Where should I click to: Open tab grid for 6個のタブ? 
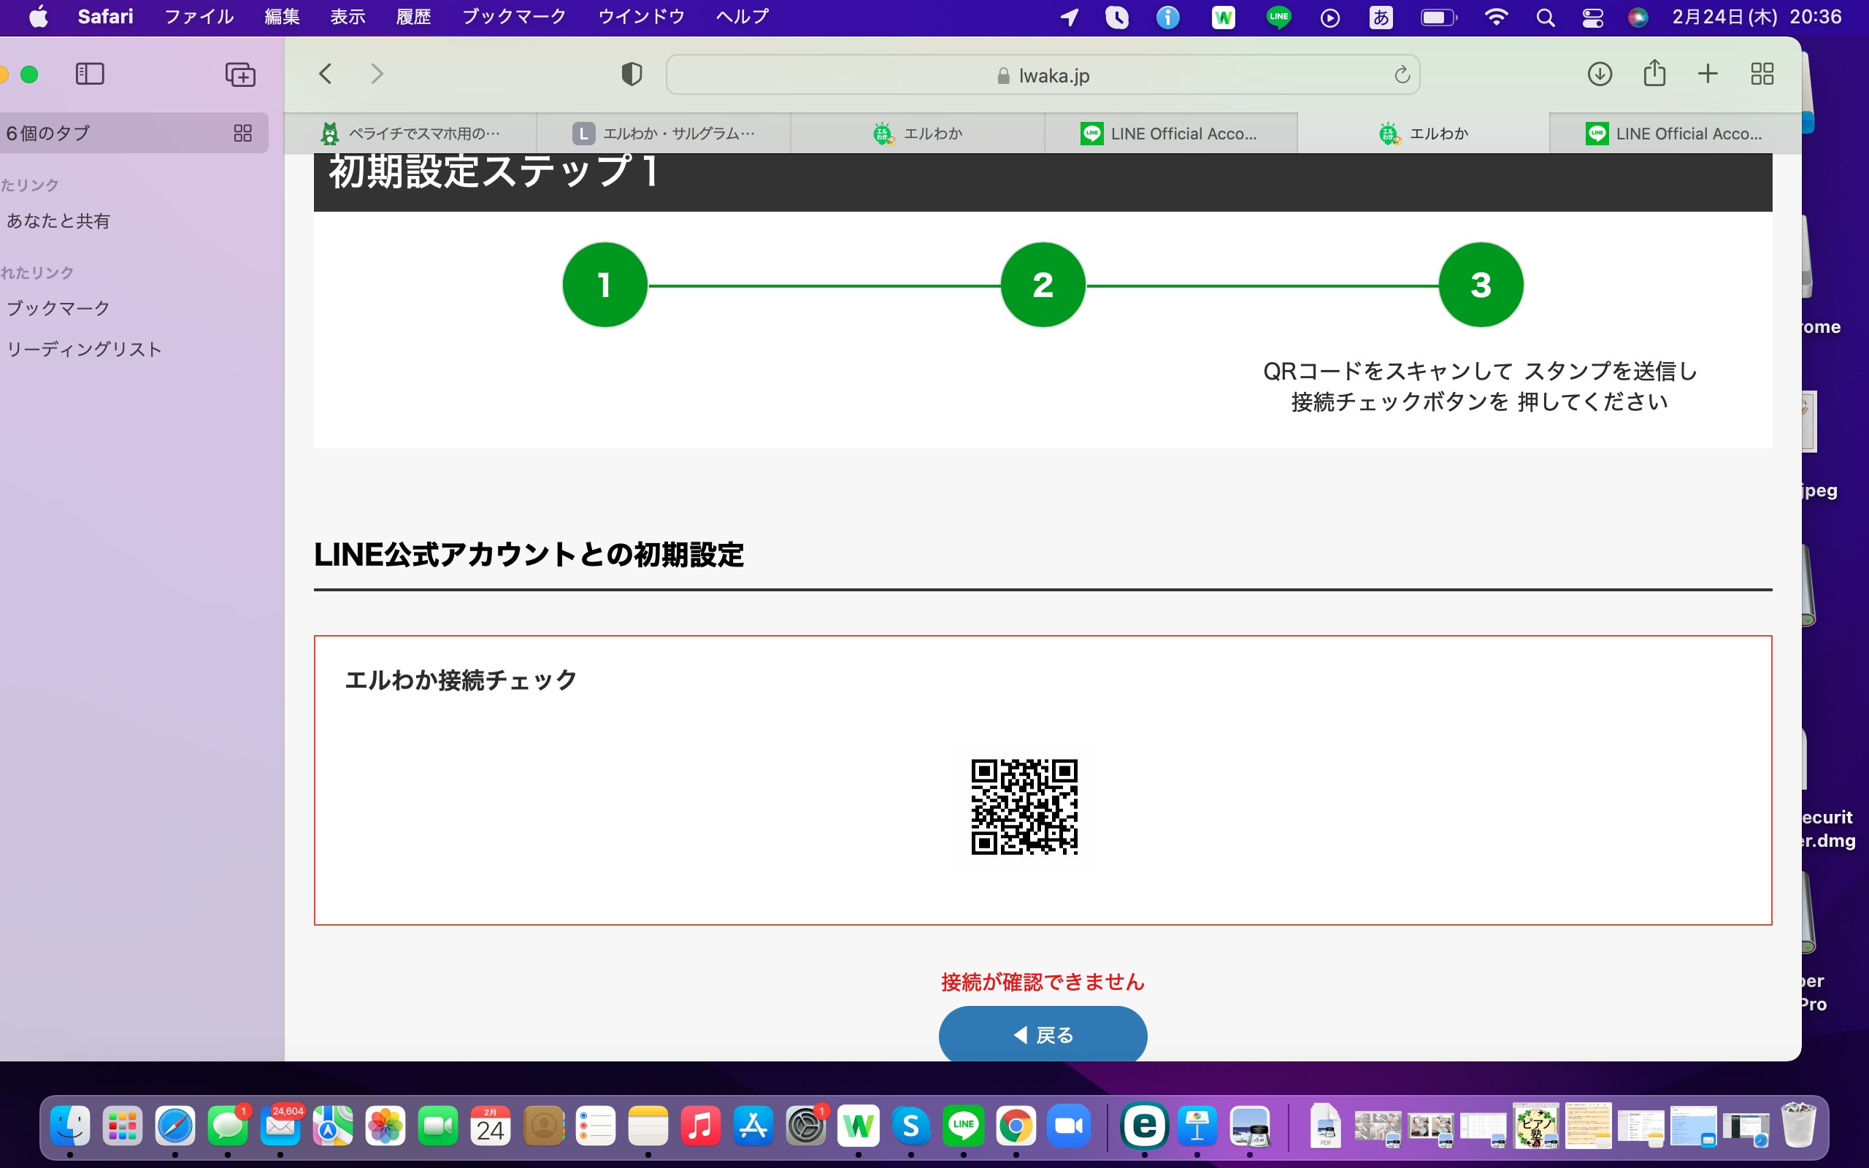pyautogui.click(x=242, y=133)
